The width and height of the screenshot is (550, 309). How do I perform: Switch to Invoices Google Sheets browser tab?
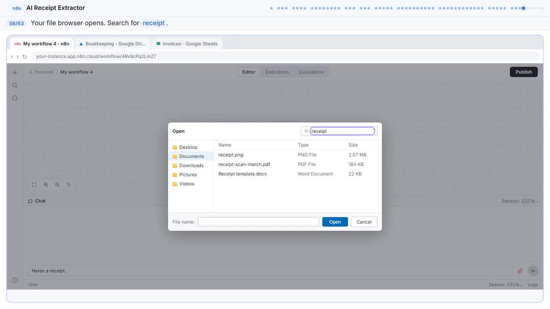(x=187, y=44)
